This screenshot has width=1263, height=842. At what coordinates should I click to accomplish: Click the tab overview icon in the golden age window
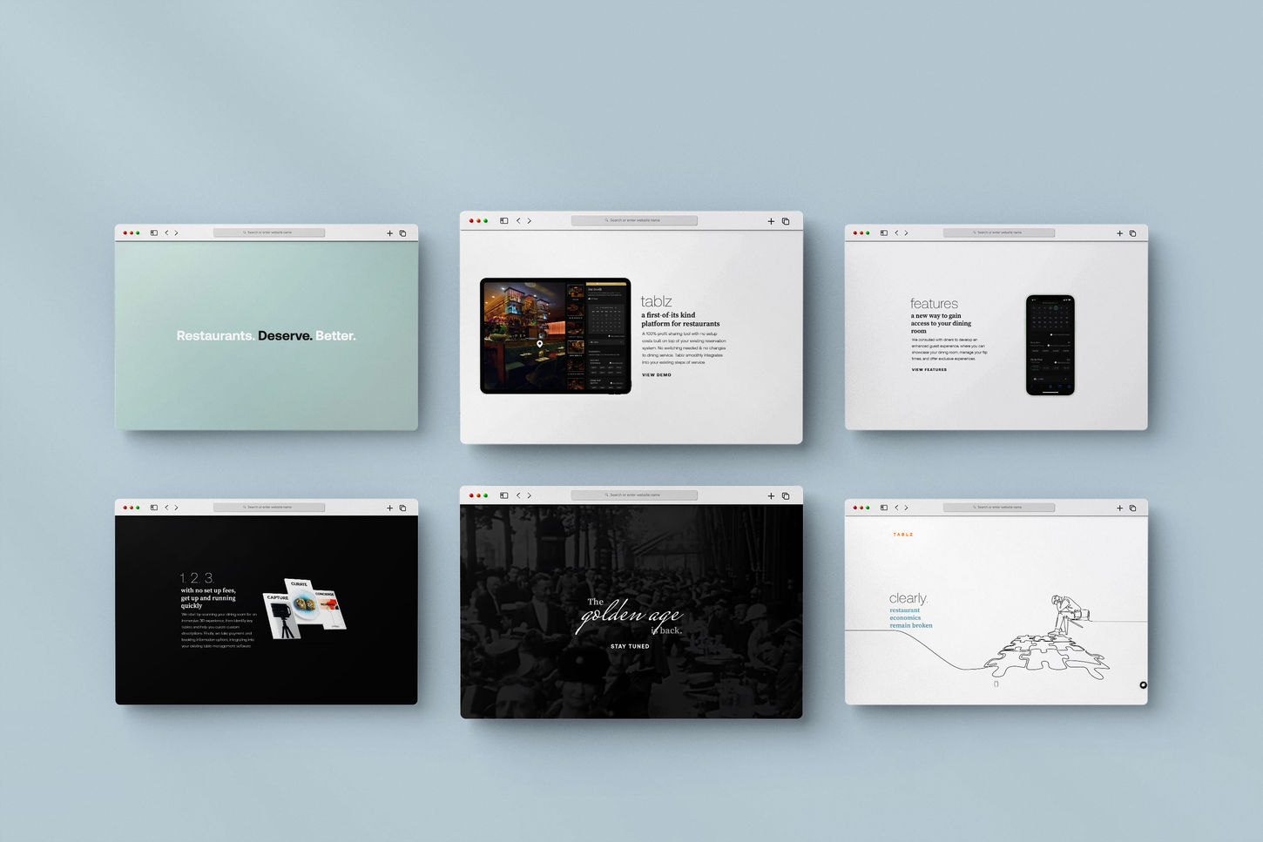coord(785,495)
